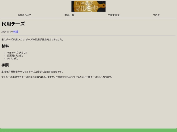The width and height of the screenshot is (177, 132).
Task: Open the ブログ navigation link
Action: (156, 15)
